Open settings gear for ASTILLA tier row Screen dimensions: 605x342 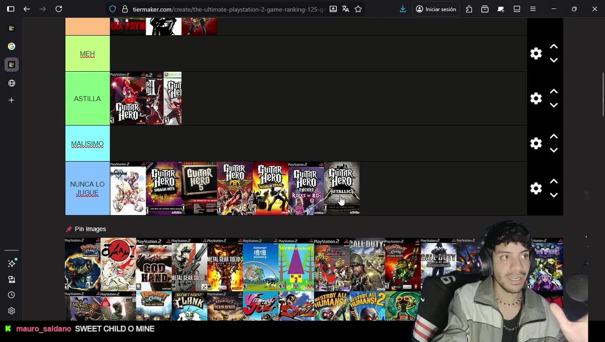536,98
